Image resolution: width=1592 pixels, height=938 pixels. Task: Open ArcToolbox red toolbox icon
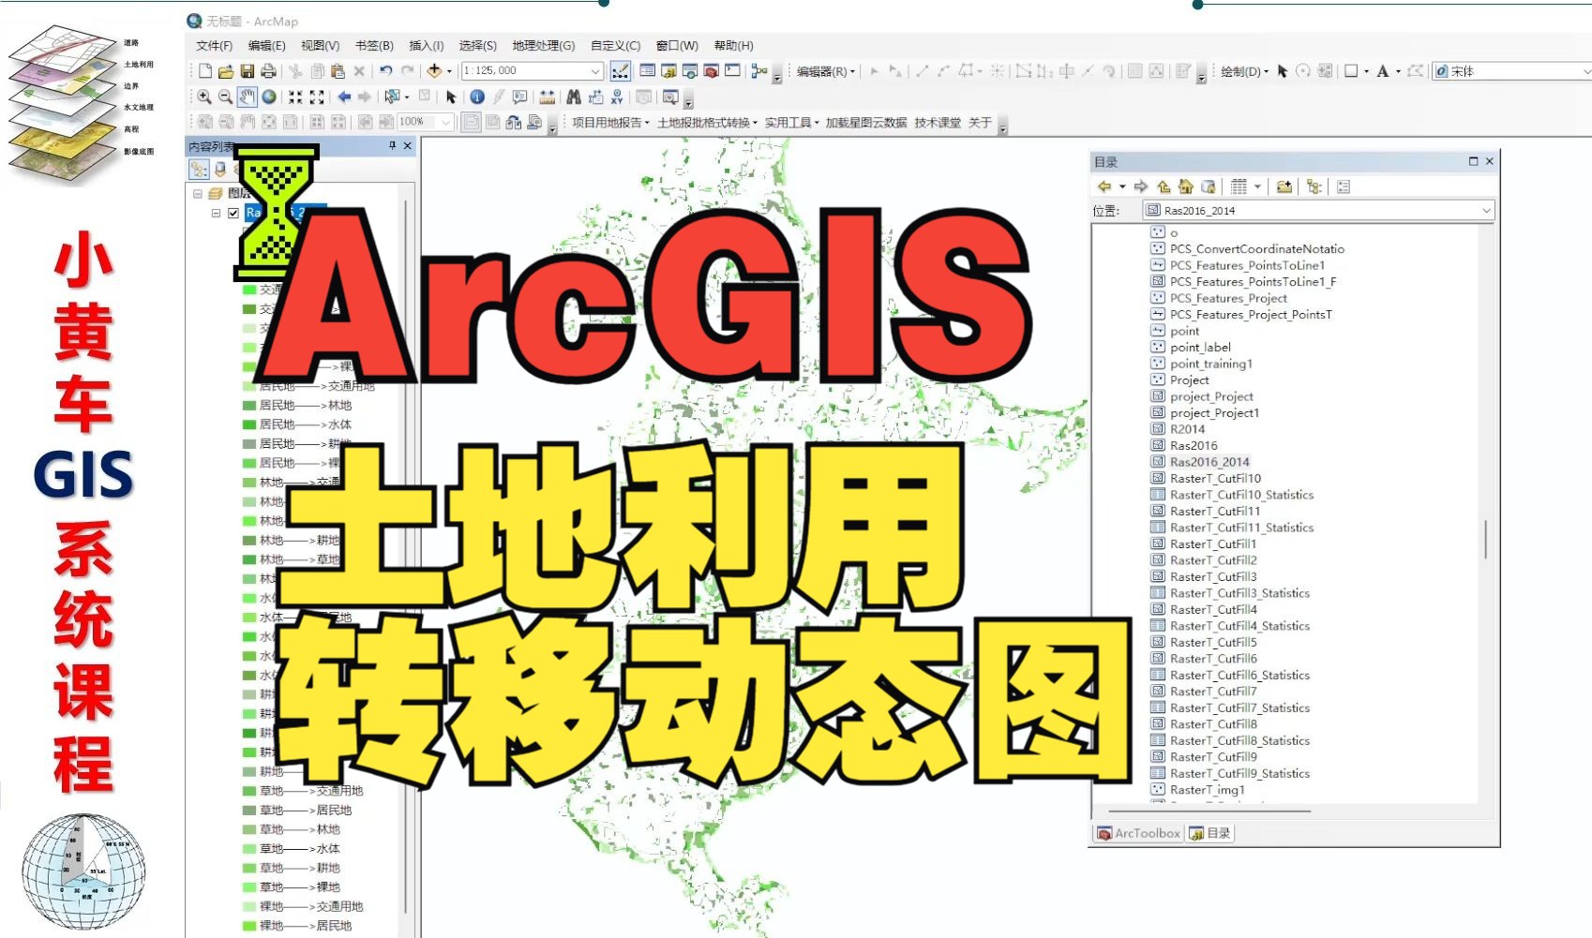tap(711, 71)
